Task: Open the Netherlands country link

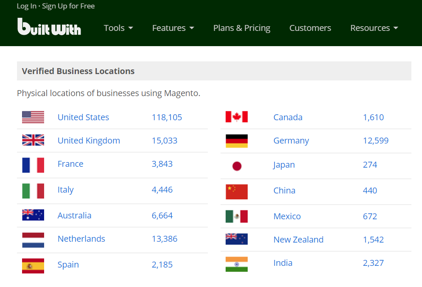Action: (x=81, y=239)
